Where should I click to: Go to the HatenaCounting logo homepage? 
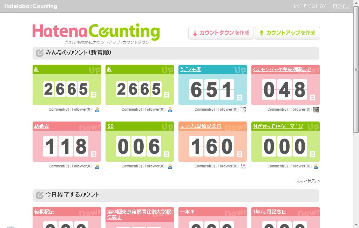(x=96, y=32)
